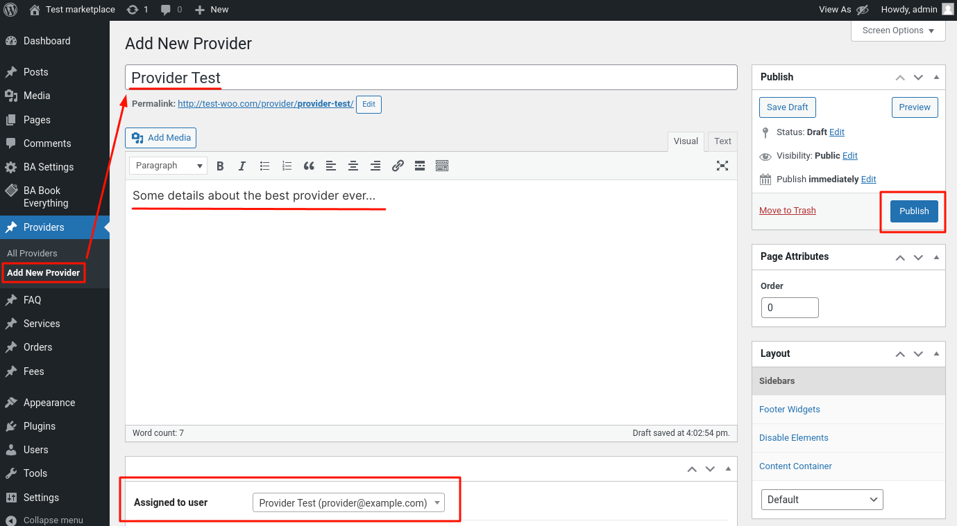Expand the Screen Options panel
This screenshot has width=957, height=526.
point(898,30)
